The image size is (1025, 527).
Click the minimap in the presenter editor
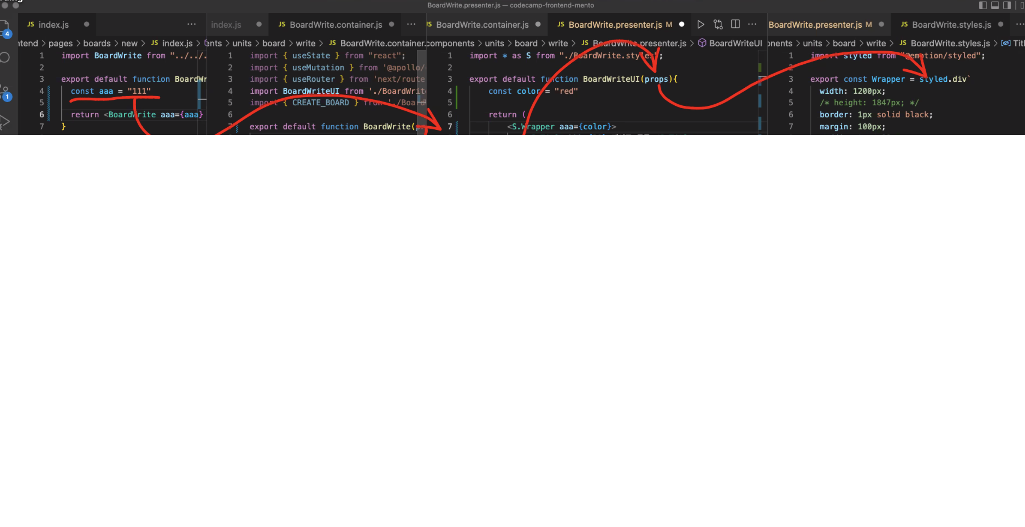762,93
